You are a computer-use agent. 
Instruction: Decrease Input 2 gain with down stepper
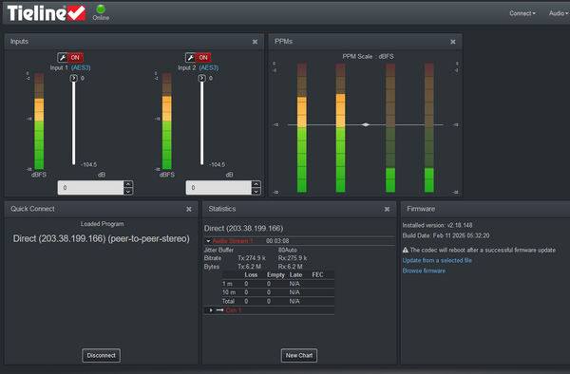tap(256, 192)
